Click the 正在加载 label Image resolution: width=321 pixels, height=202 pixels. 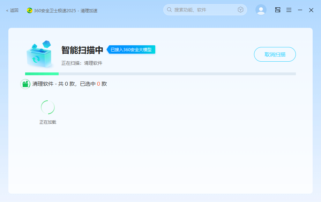click(x=48, y=122)
